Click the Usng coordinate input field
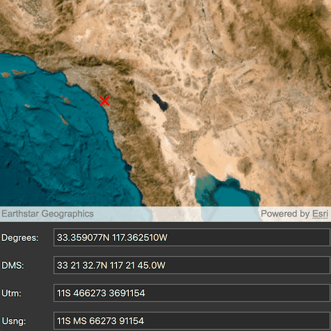The width and height of the screenshot is (331, 331). point(192,321)
